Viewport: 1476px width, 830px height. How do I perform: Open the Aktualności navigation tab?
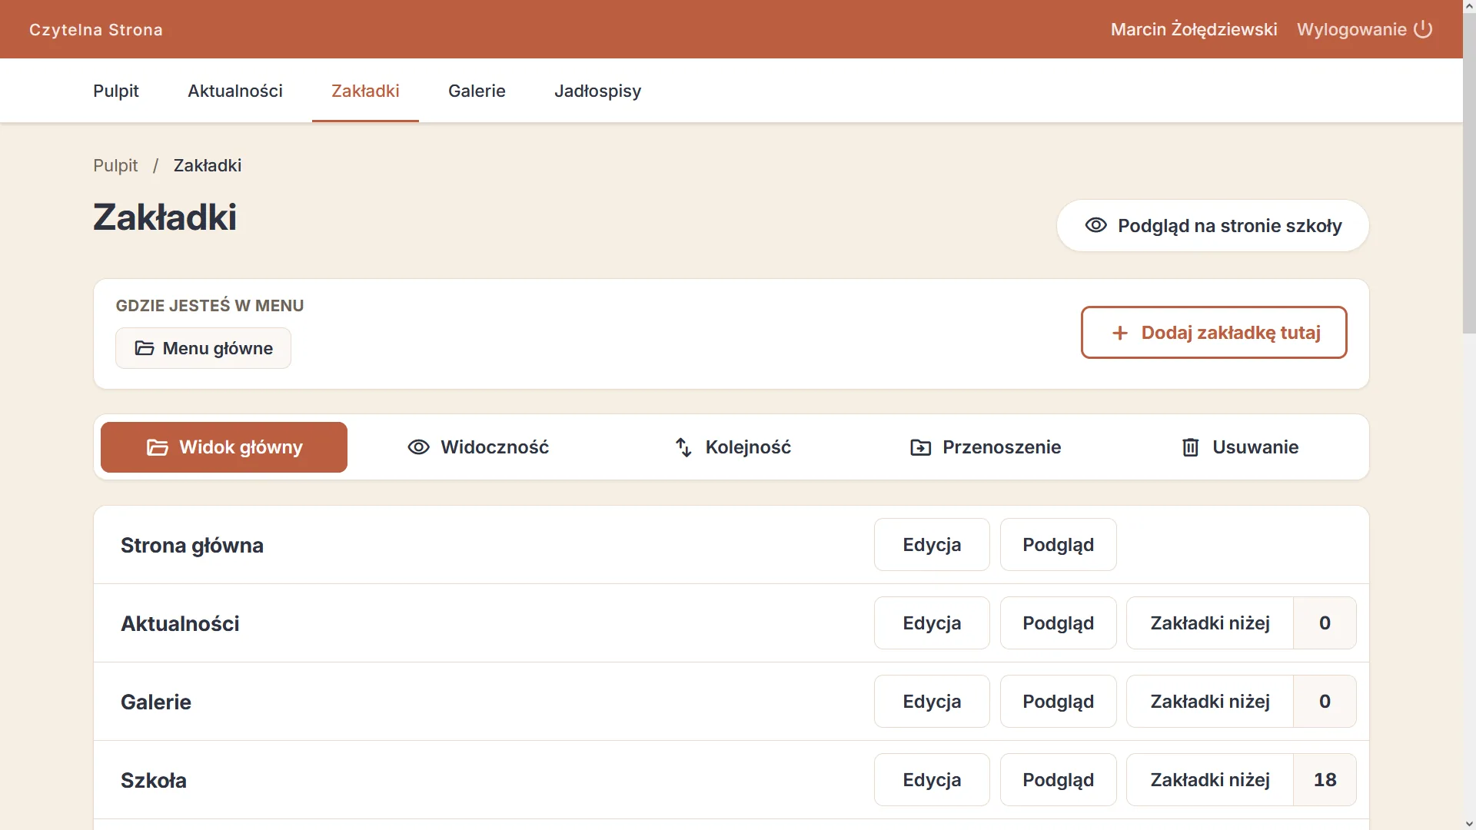coord(235,91)
